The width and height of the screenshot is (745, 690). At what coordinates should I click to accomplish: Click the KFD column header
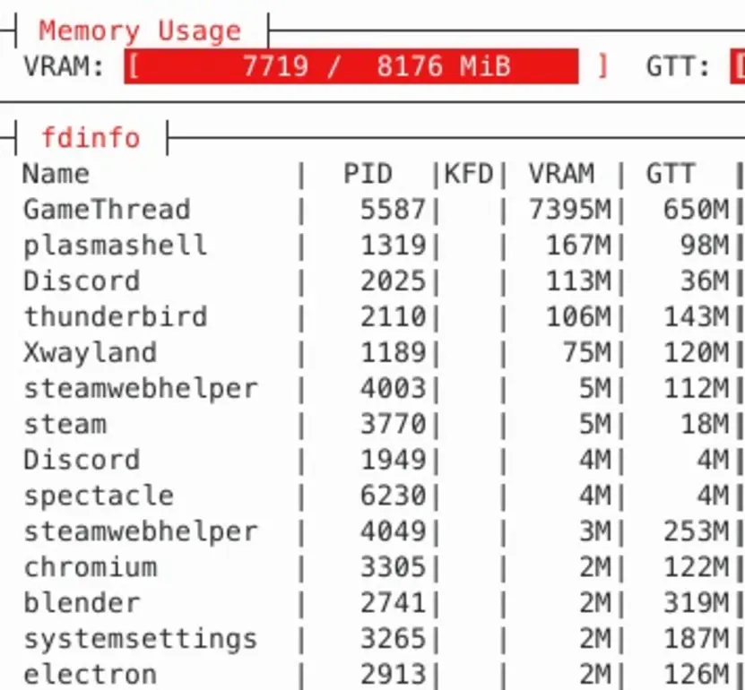pyautogui.click(x=469, y=174)
